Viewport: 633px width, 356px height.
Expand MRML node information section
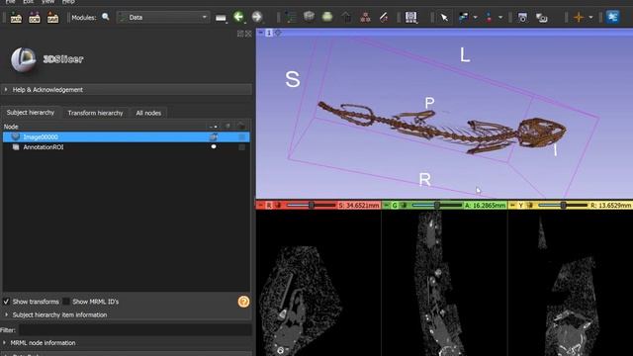tap(127, 343)
